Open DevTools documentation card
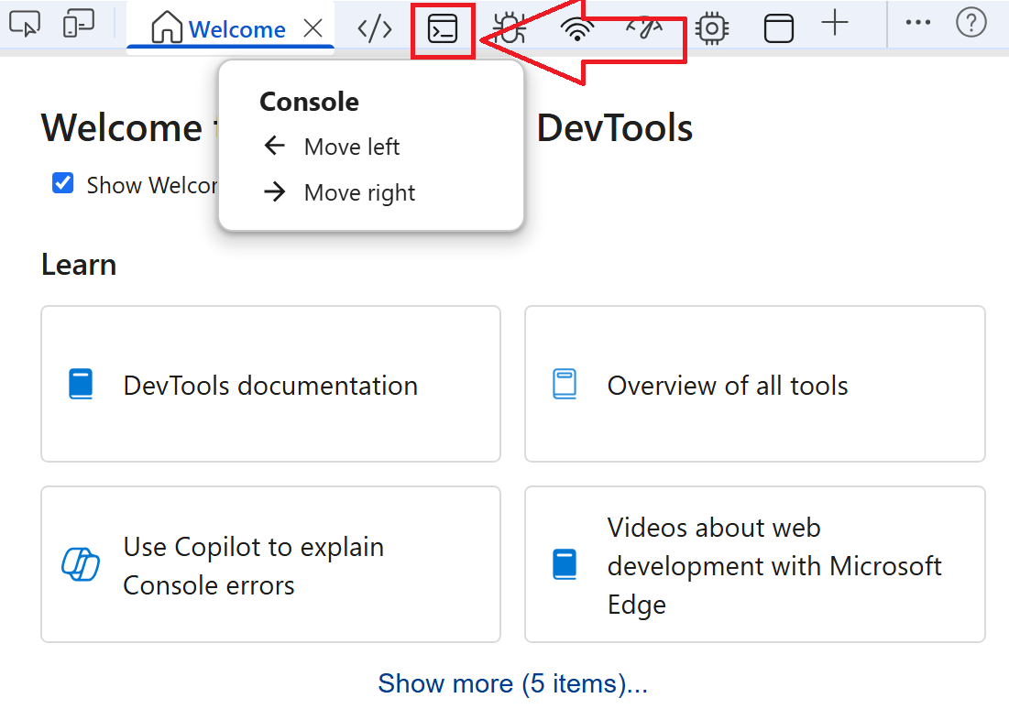1009x709 pixels. coord(271,384)
